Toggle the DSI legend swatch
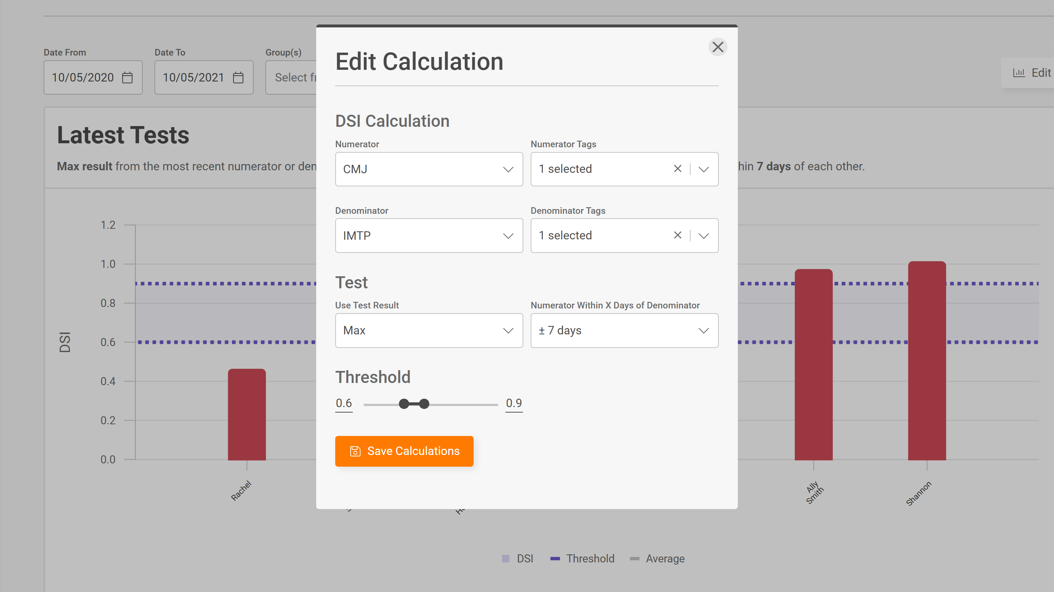The height and width of the screenshot is (592, 1054). 506,558
